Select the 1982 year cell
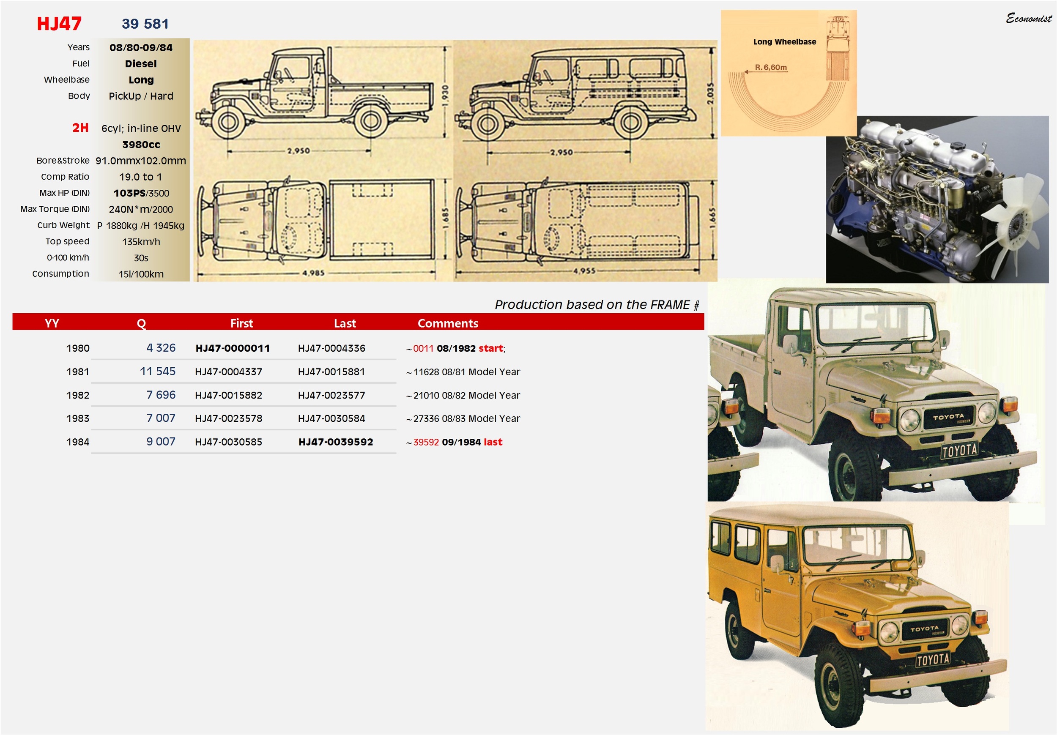This screenshot has width=1057, height=735. 77,395
